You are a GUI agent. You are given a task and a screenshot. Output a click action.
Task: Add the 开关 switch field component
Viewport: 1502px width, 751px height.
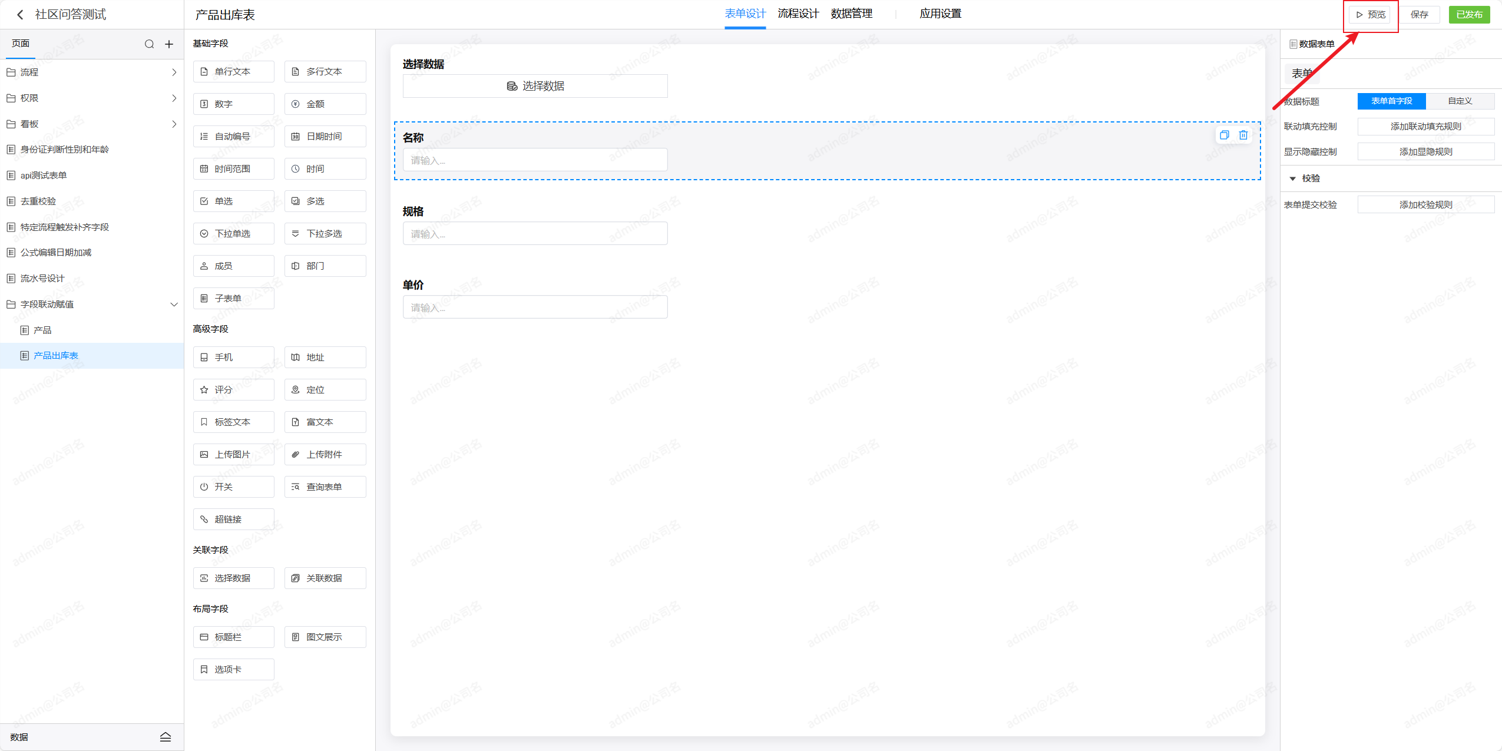click(233, 487)
